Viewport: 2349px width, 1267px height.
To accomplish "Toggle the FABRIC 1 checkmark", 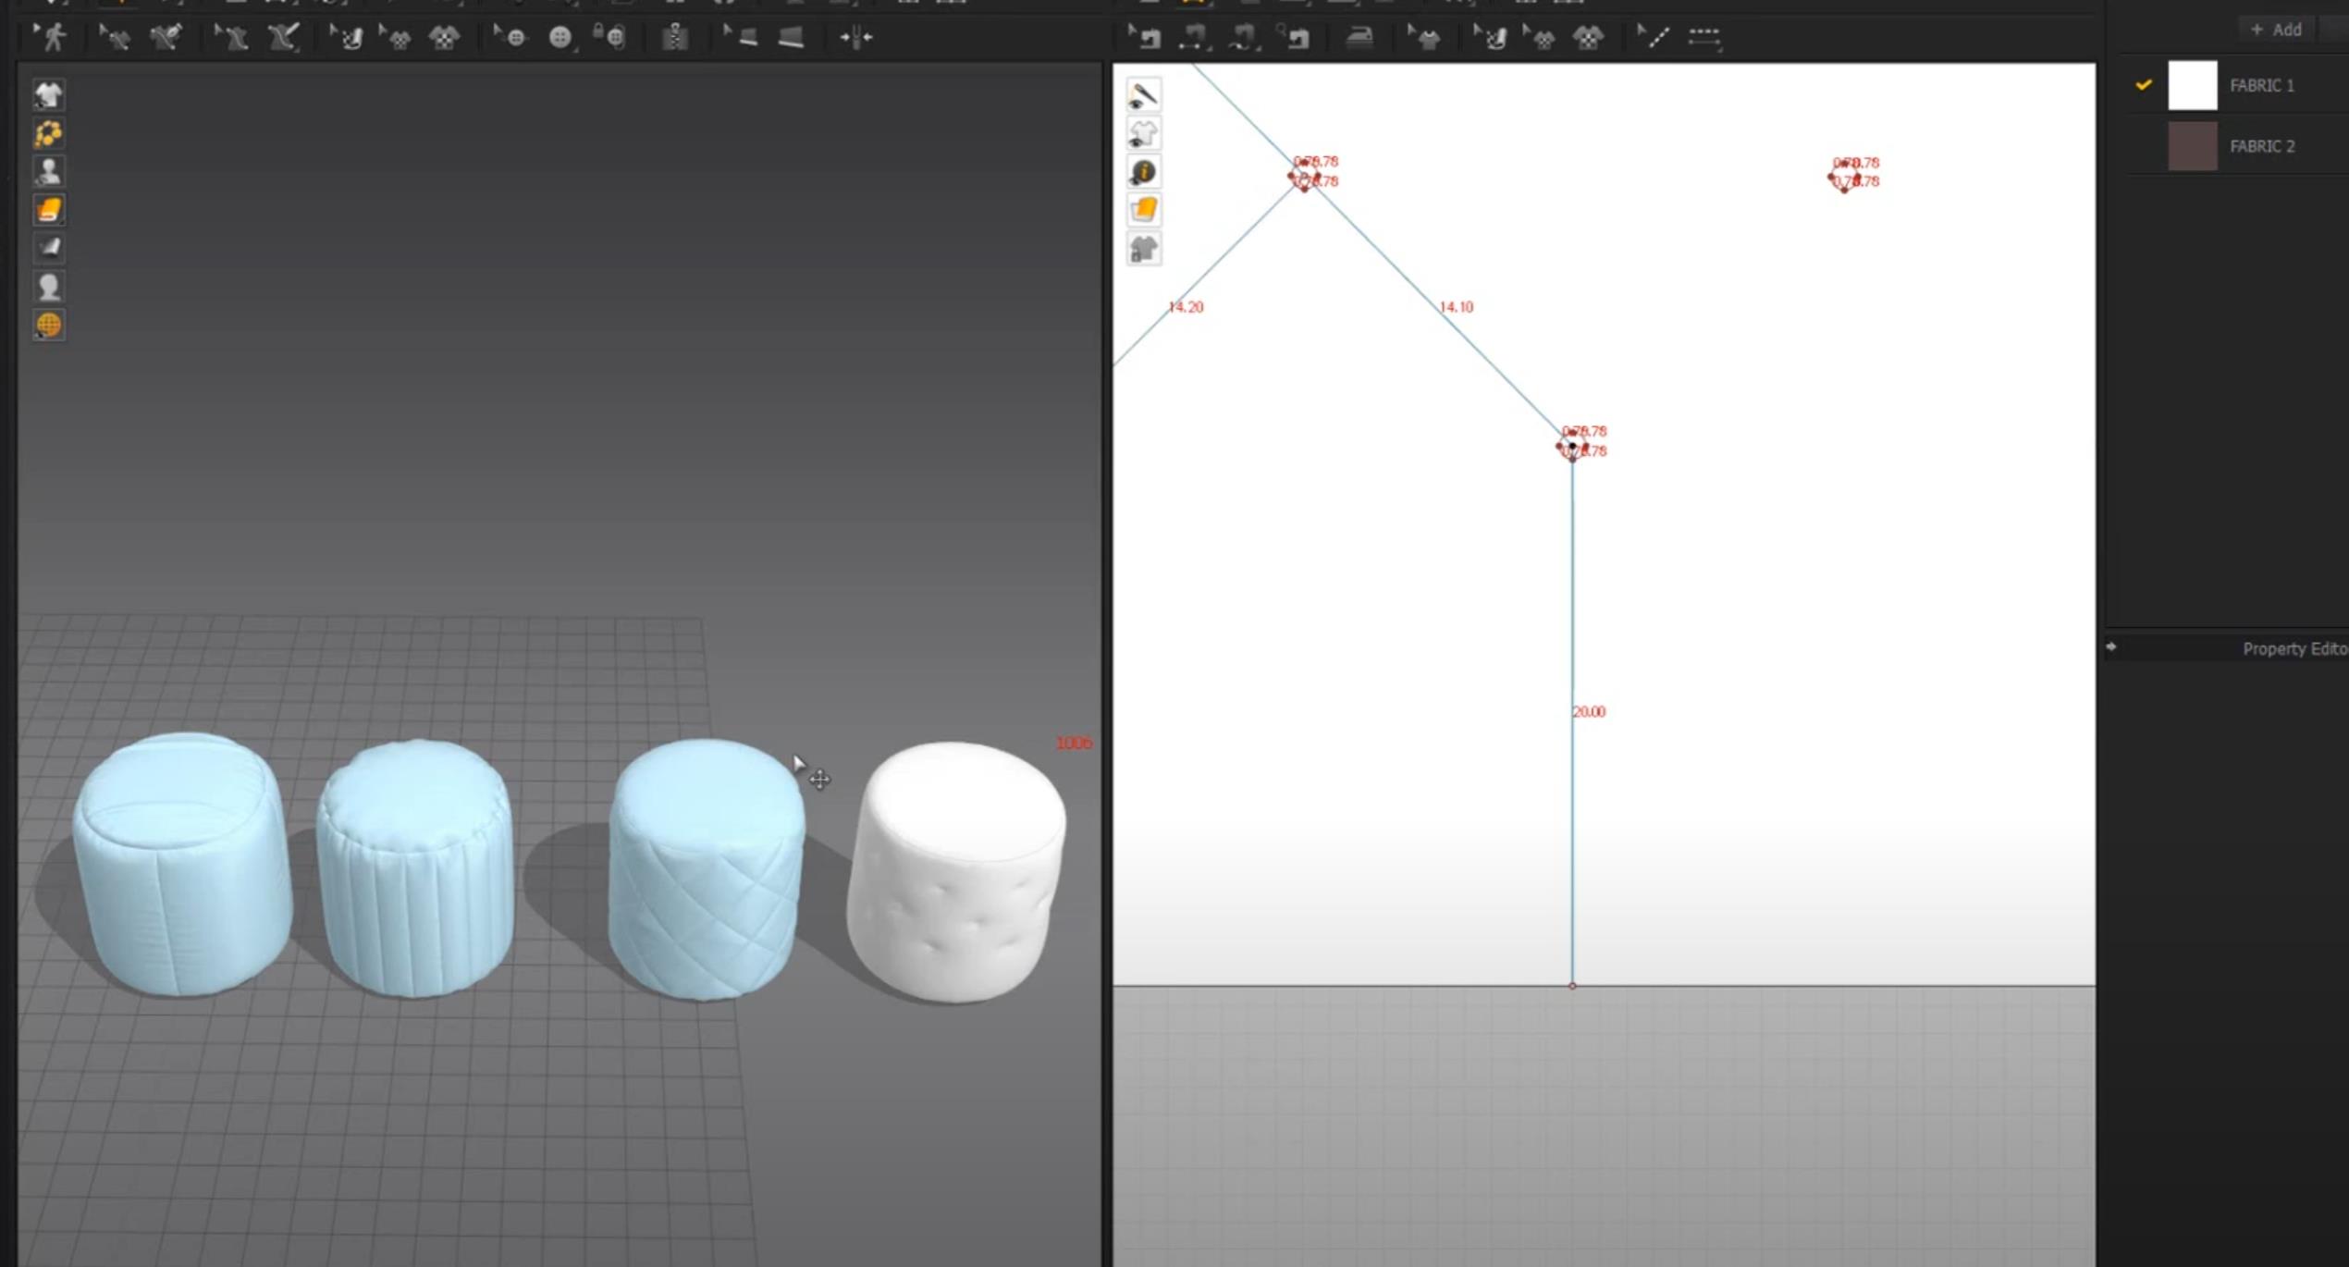I will (x=2143, y=85).
